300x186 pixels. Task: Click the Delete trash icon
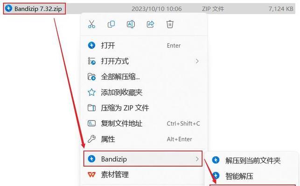(x=170, y=24)
